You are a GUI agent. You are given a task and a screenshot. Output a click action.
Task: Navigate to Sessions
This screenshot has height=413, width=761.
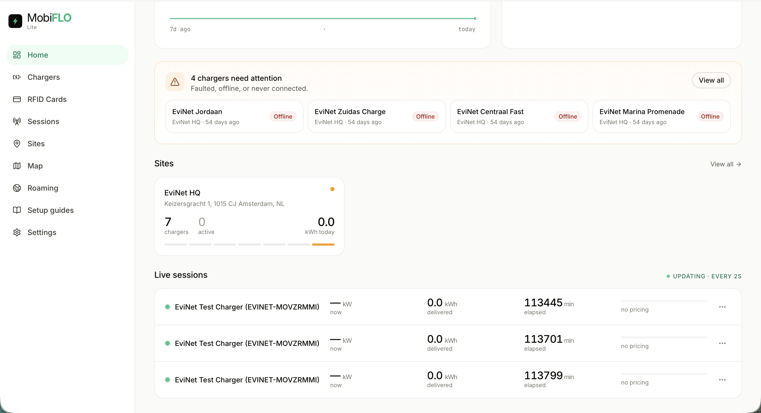[x=67, y=121]
